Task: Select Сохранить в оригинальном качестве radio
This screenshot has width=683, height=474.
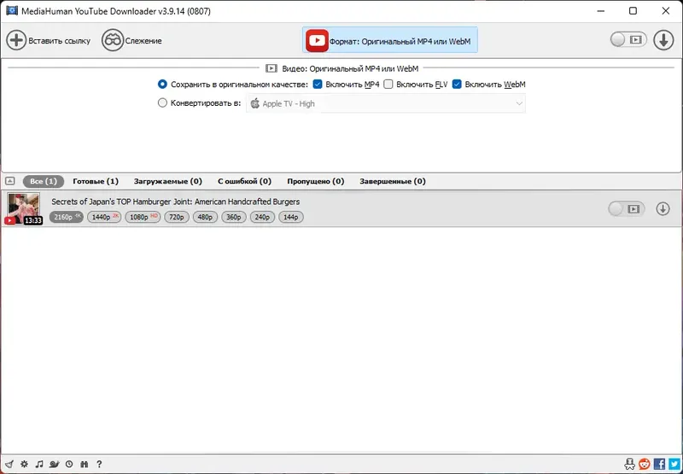Action: (162, 84)
